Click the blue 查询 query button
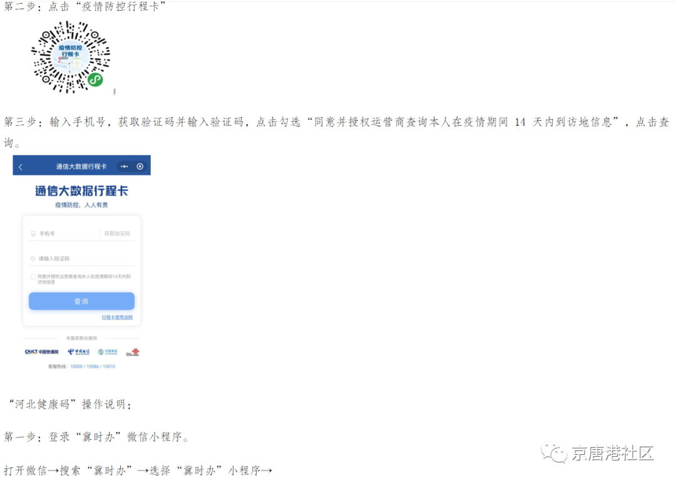676x483 pixels. click(x=81, y=301)
